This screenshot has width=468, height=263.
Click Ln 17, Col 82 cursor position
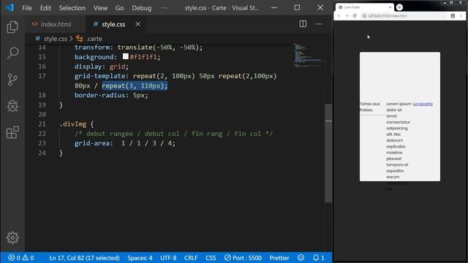click(84, 258)
